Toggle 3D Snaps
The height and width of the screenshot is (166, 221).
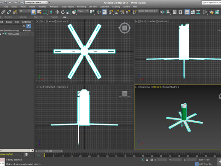tap(111, 12)
